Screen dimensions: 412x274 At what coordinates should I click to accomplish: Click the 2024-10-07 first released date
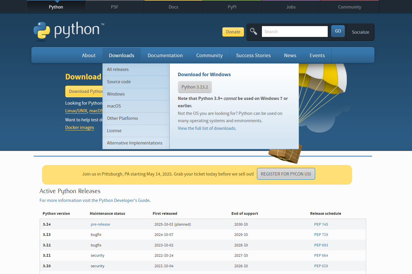(x=164, y=235)
